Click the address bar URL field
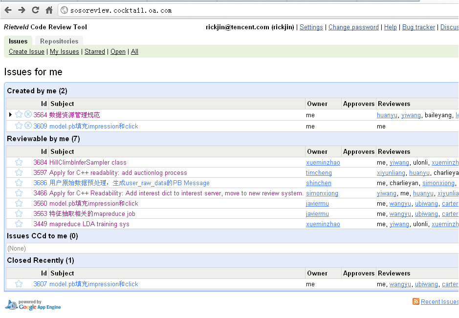 (x=258, y=10)
